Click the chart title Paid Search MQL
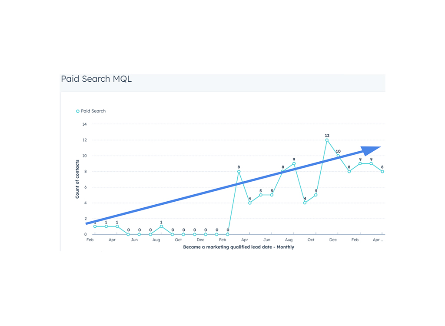 point(96,79)
